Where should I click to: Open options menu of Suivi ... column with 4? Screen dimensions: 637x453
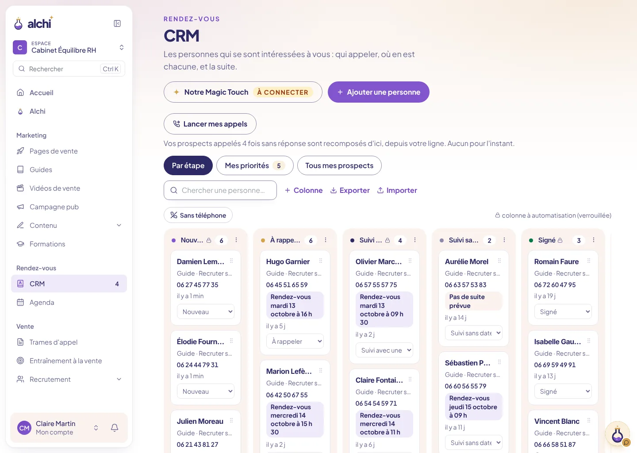[x=415, y=240]
